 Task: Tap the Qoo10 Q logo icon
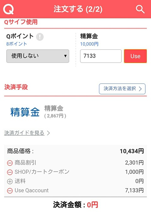coord(8,9)
